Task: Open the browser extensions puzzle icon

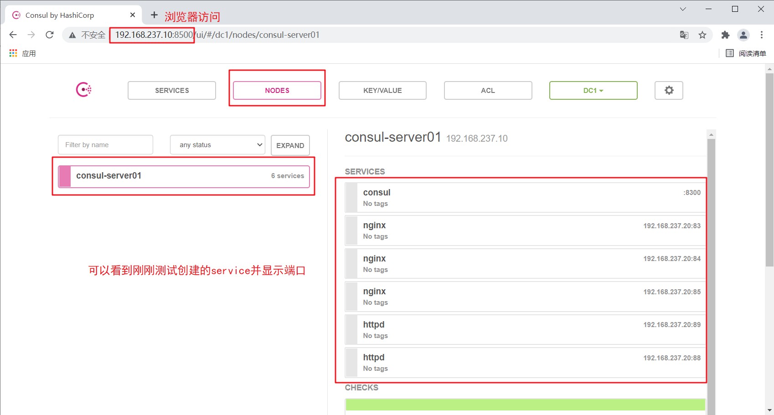Action: coord(725,35)
